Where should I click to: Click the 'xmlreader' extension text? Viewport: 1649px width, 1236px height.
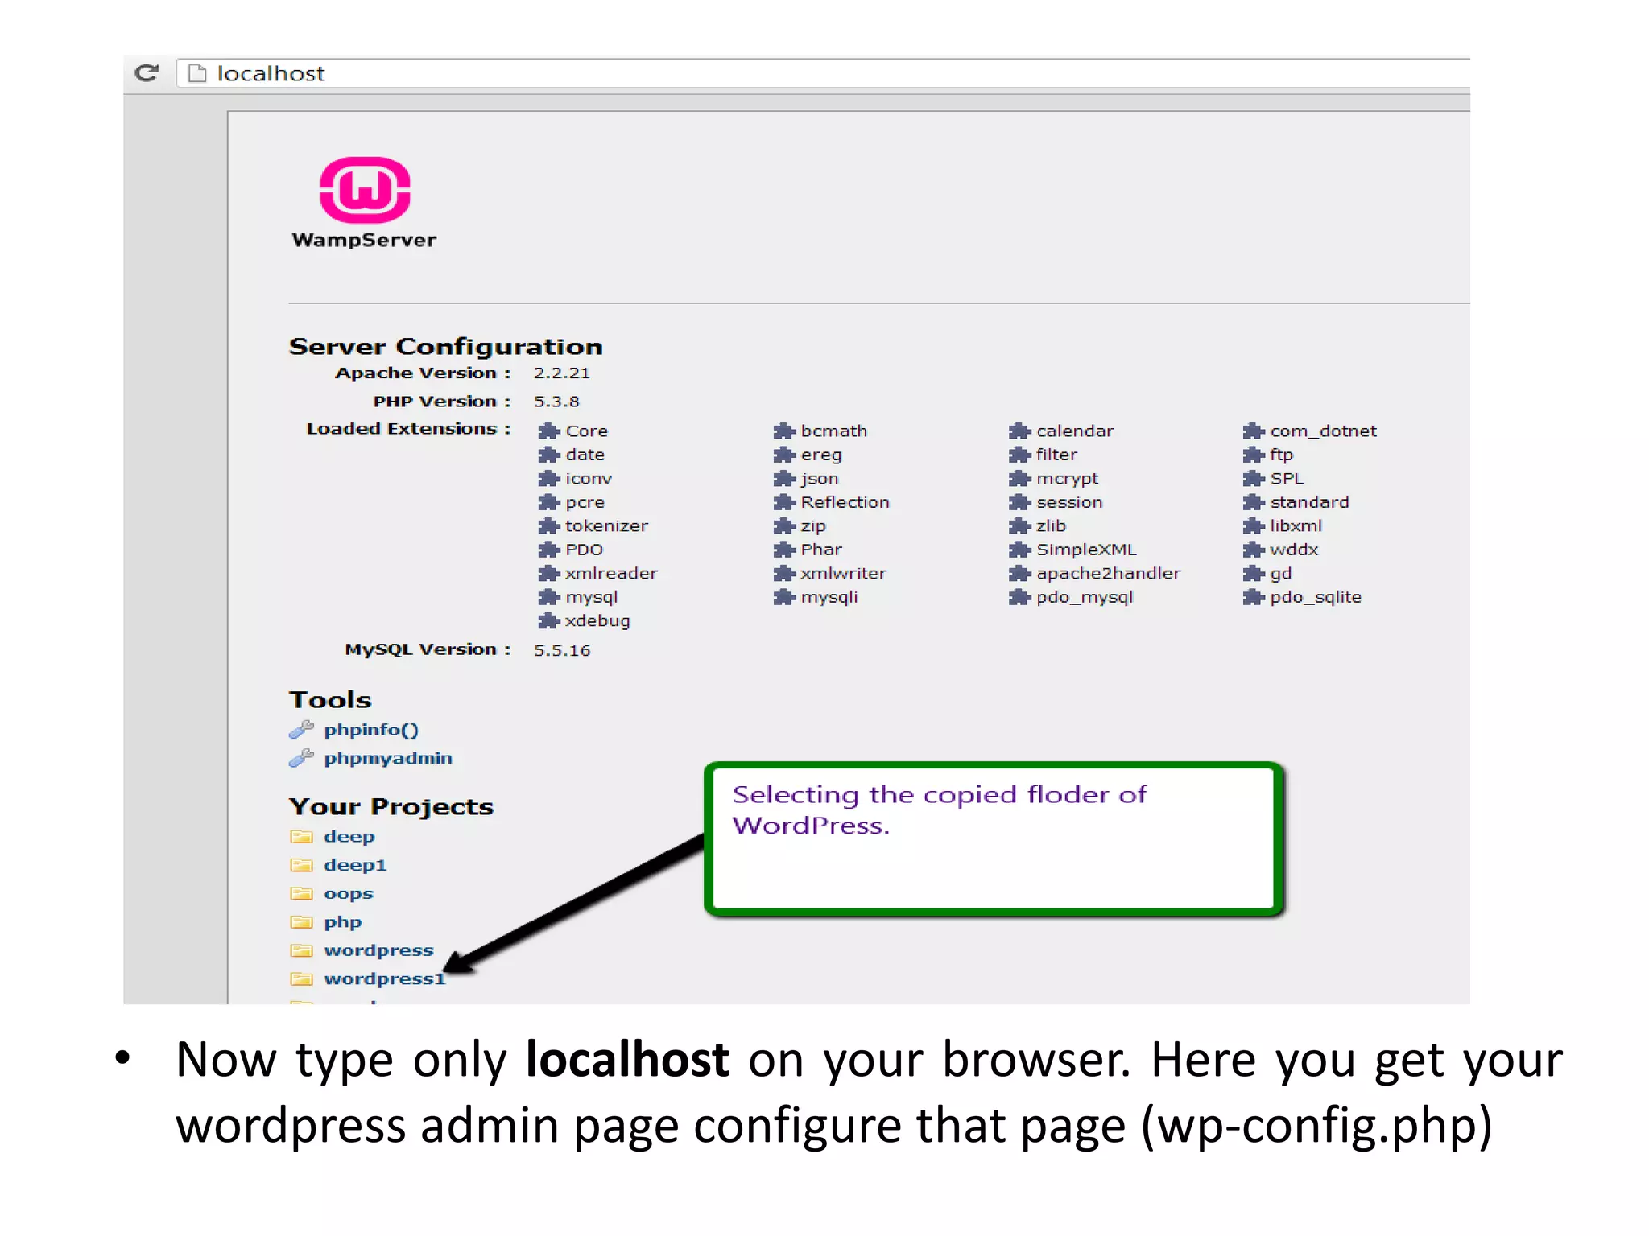click(611, 574)
